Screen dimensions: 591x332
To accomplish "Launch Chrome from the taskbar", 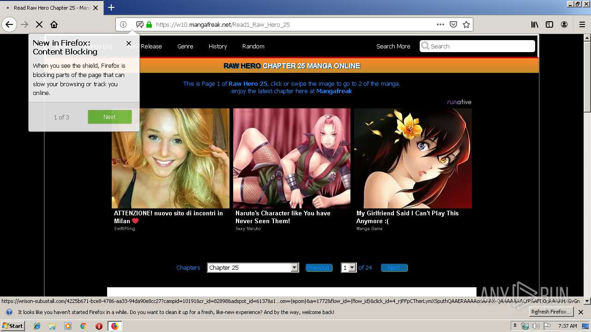I will 84,326.
